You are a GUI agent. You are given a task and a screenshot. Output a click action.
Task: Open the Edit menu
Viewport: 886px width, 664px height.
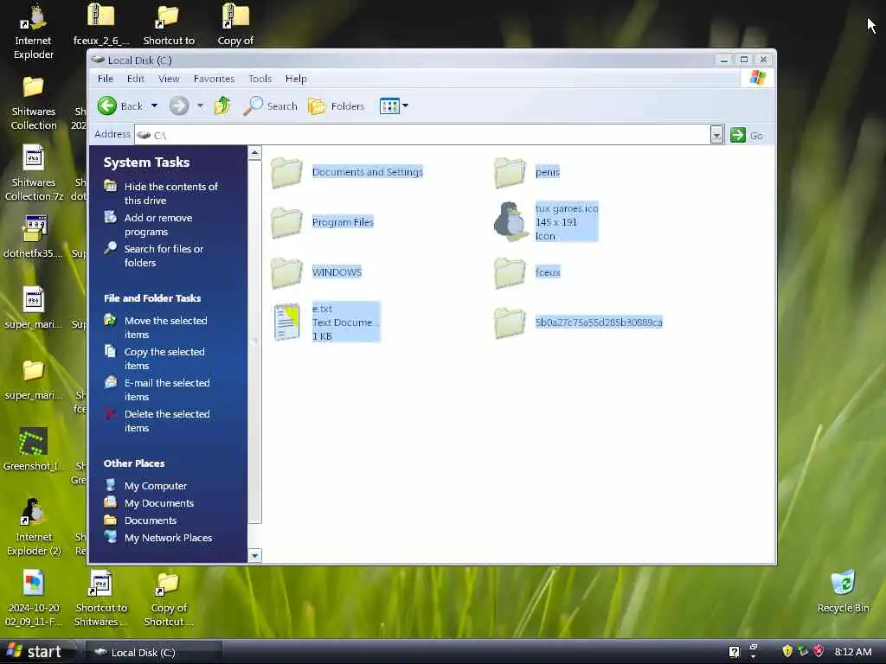tap(136, 79)
